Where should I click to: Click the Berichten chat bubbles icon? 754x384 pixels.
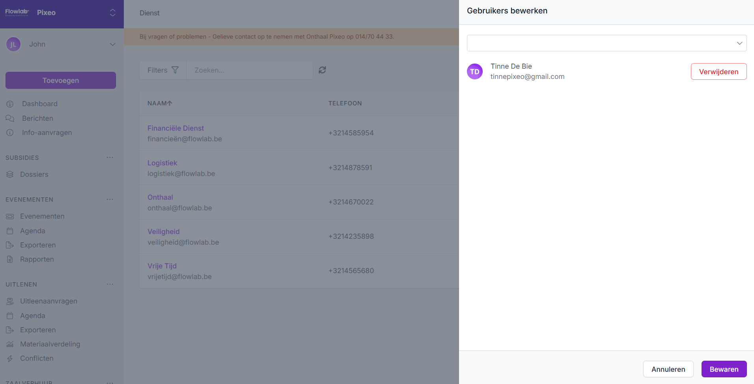10,118
